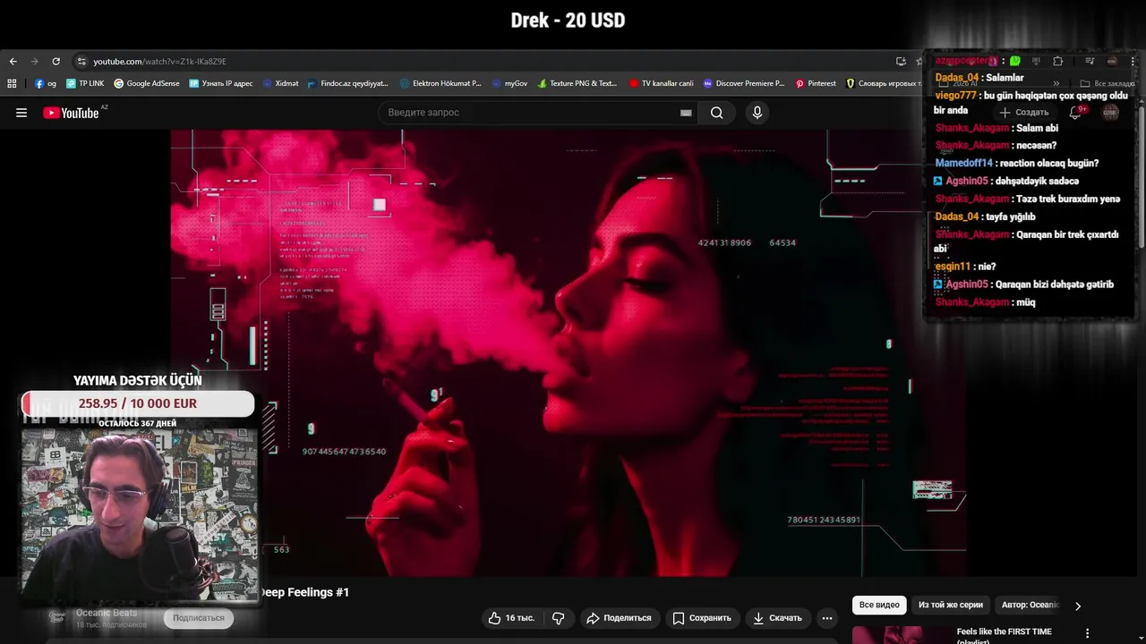The height and width of the screenshot is (644, 1146).
Task: Click the Поделиться share button
Action: click(619, 618)
